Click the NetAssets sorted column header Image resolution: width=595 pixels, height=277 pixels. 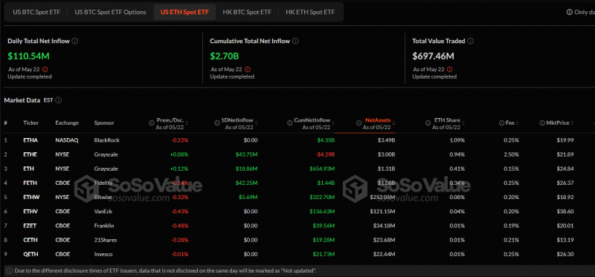click(378, 123)
